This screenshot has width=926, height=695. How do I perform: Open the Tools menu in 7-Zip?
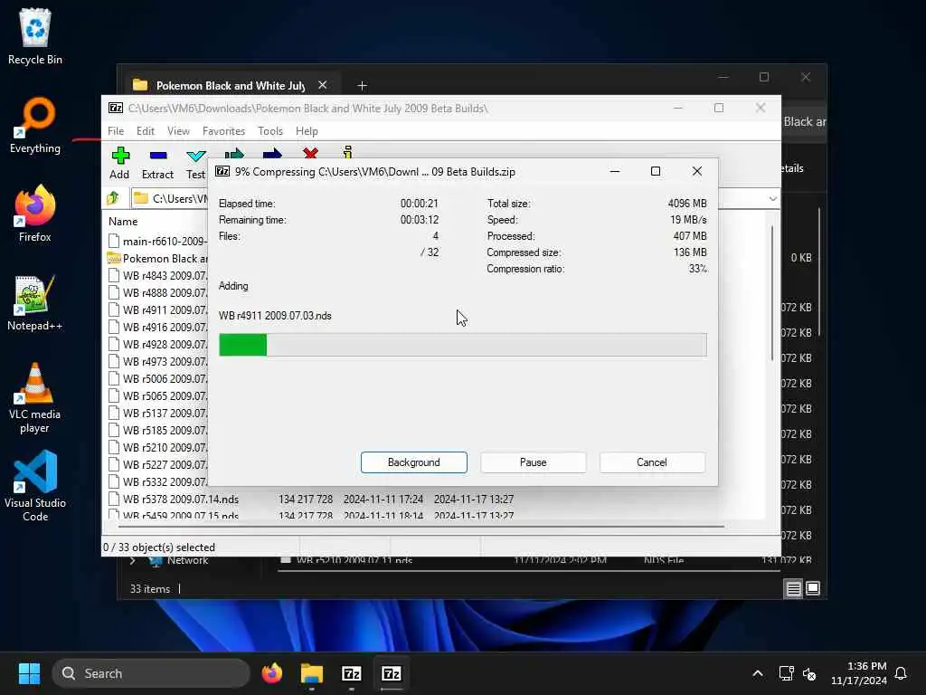(270, 131)
